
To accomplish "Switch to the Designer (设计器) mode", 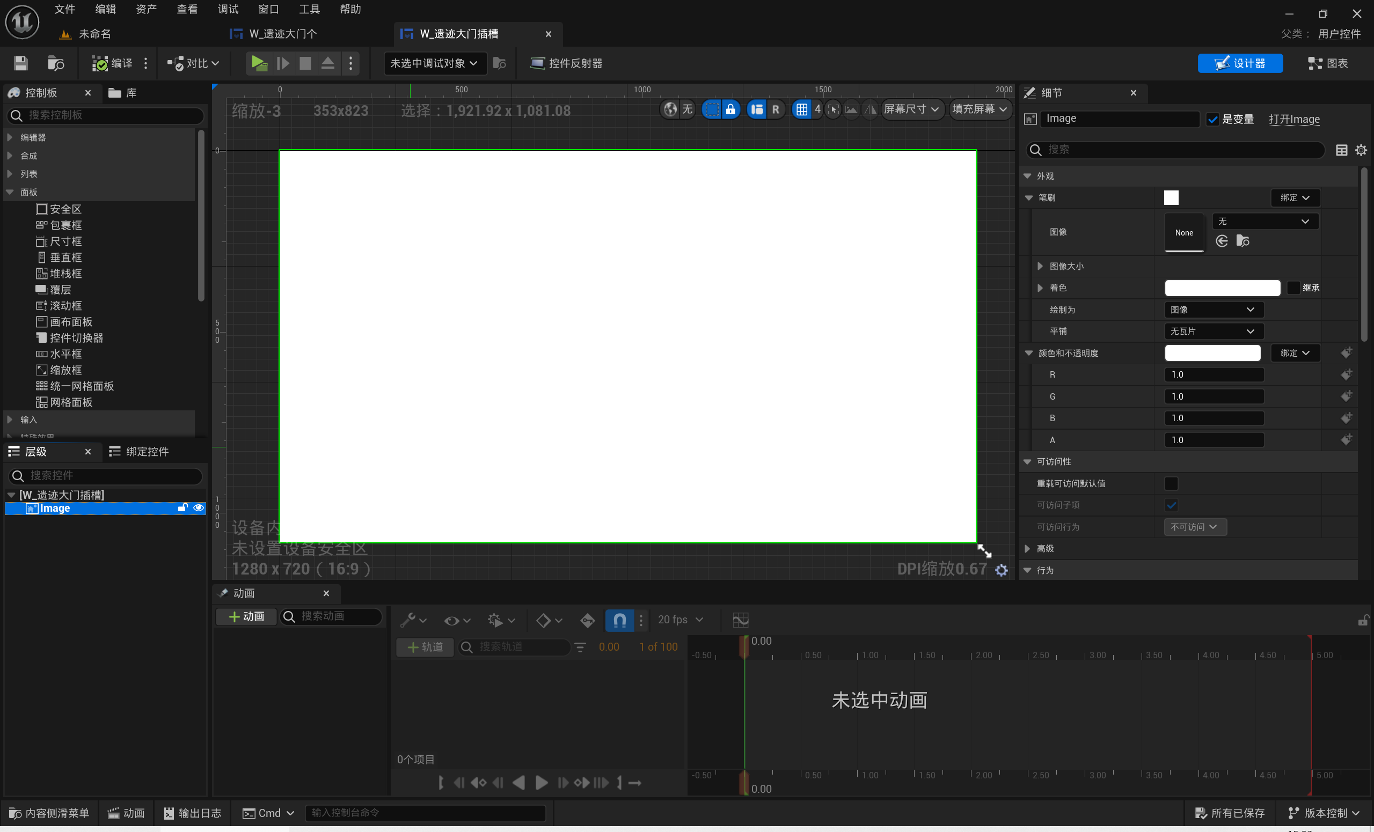I will (1240, 63).
